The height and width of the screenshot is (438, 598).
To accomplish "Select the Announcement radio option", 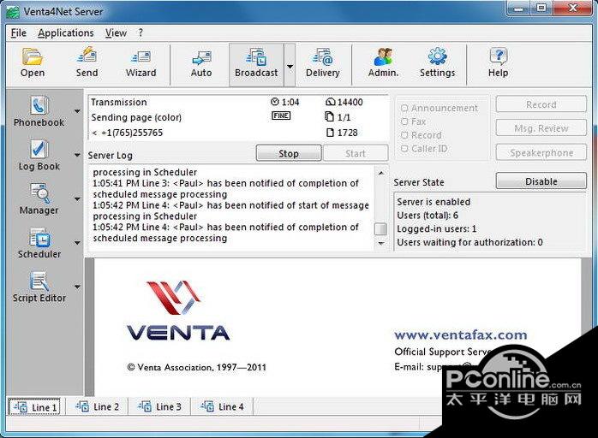I will [x=440, y=108].
